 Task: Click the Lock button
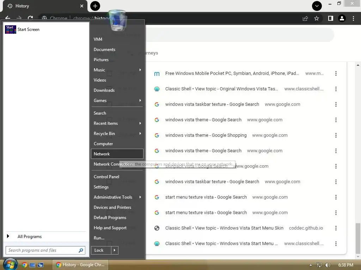tap(101, 250)
